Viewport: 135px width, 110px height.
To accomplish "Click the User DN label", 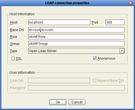I will coord(17,81).
